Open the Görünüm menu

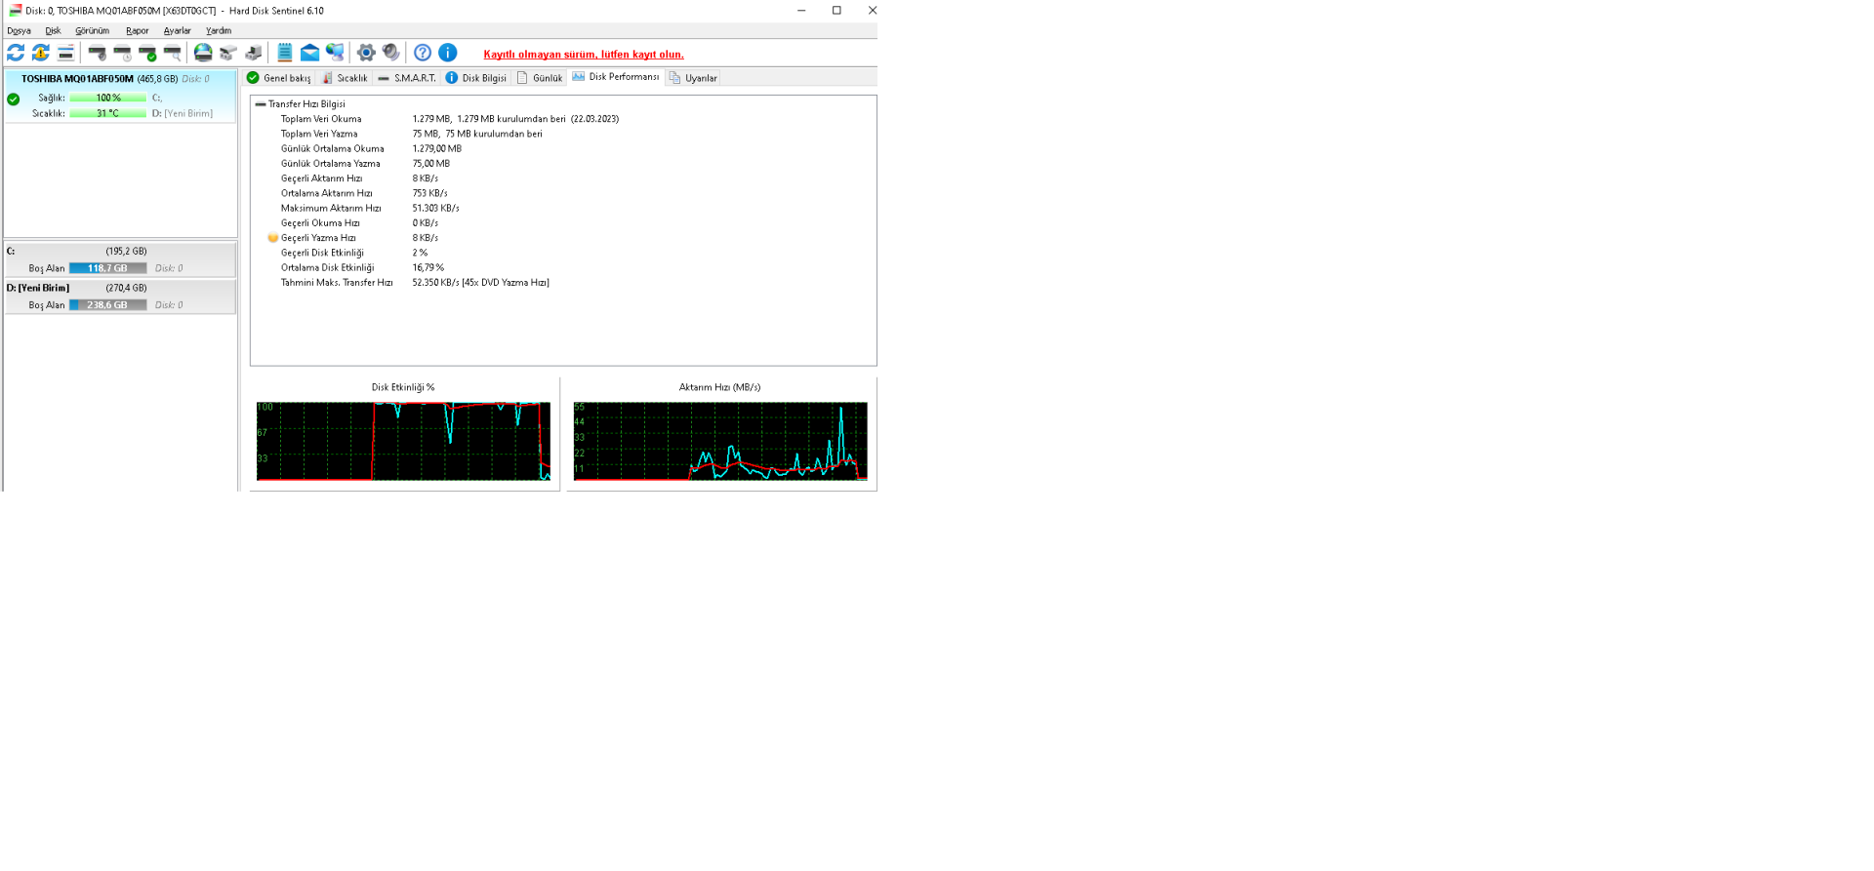[93, 31]
